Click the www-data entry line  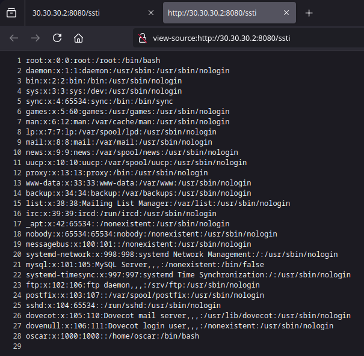[x=130, y=183]
